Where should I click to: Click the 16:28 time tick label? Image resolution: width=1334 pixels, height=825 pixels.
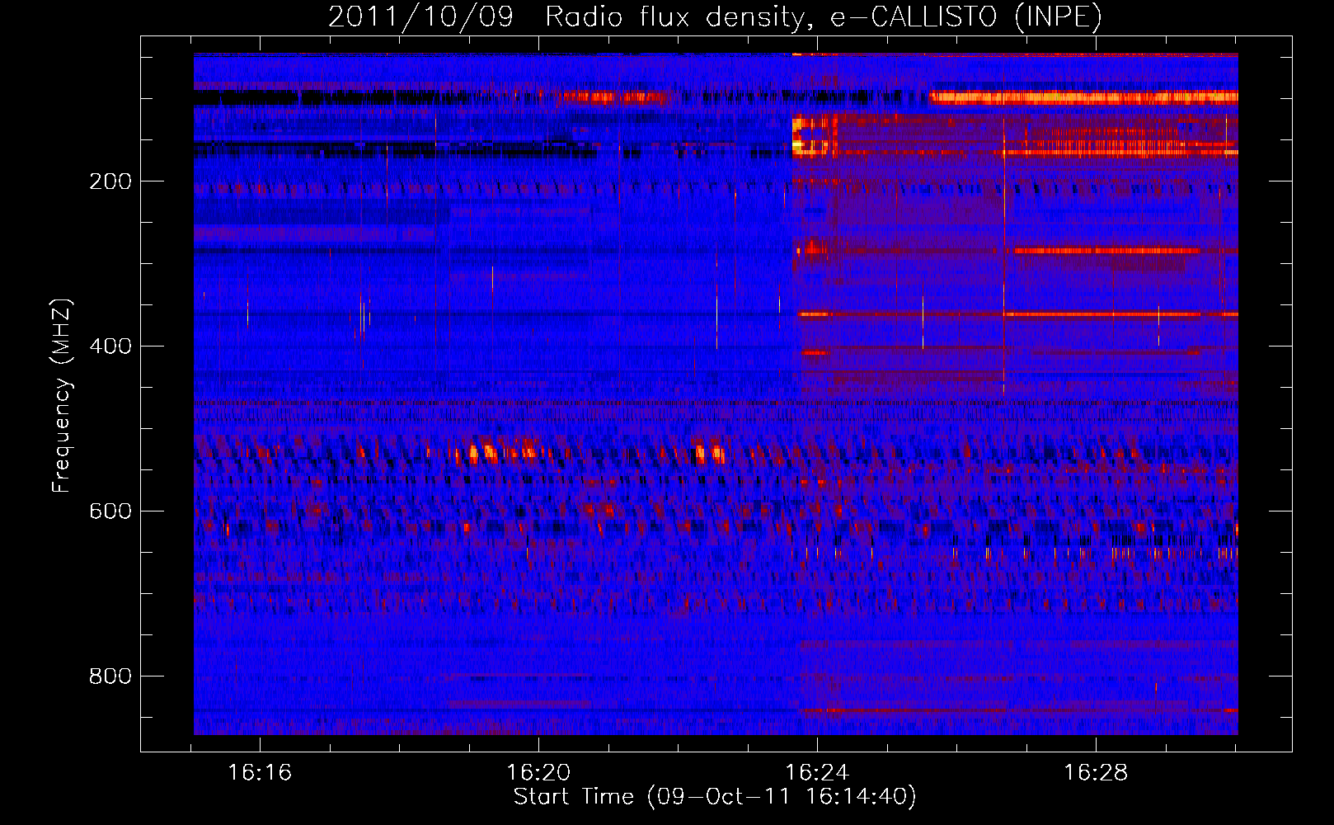(x=1096, y=773)
